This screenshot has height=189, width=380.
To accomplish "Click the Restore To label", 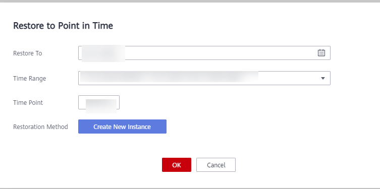I will (28, 53).
